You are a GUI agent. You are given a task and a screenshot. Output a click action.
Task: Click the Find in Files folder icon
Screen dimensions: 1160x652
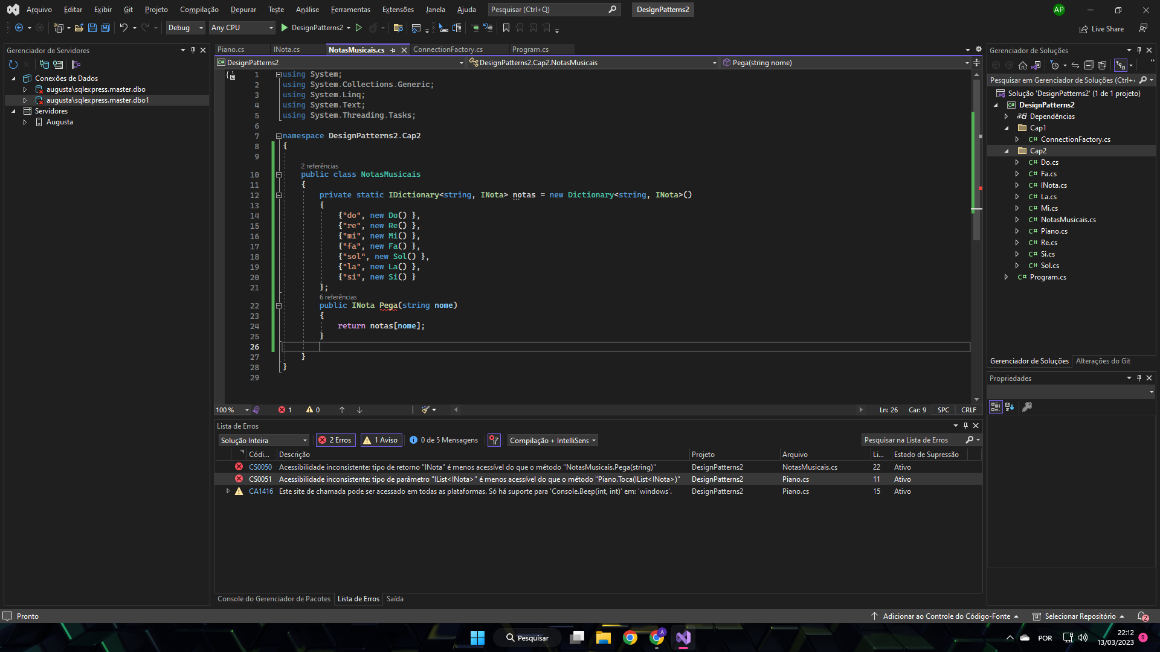click(398, 28)
